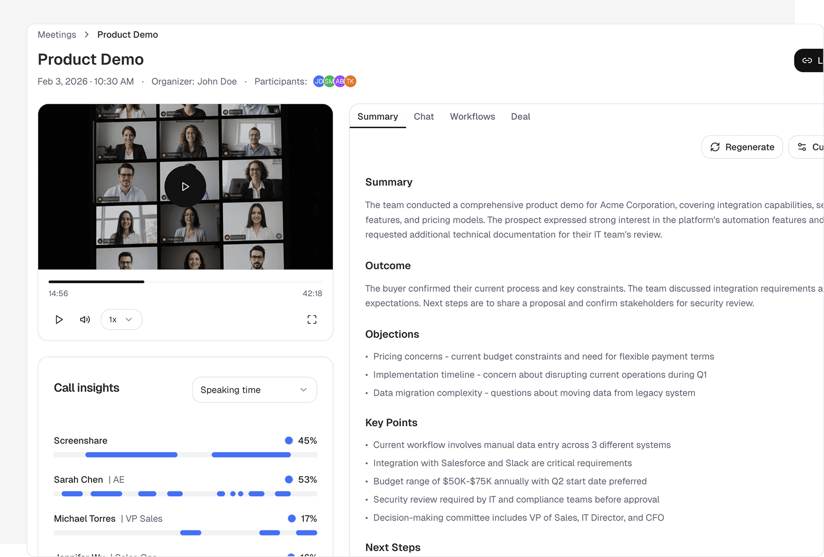
Task: Click the Screenshare timeline bar
Action: (x=185, y=455)
